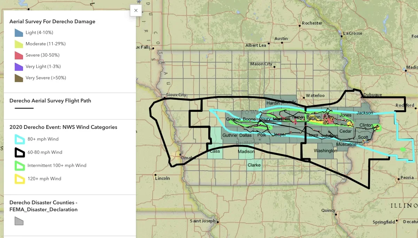418x238 pixels.
Task: Click Washington county on the map
Action: [x=325, y=151]
